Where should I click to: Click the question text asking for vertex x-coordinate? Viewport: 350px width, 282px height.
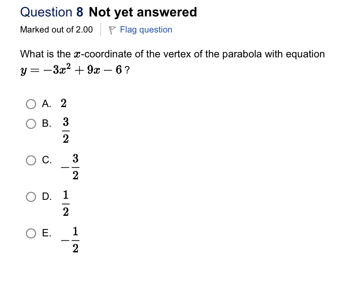pos(171,54)
